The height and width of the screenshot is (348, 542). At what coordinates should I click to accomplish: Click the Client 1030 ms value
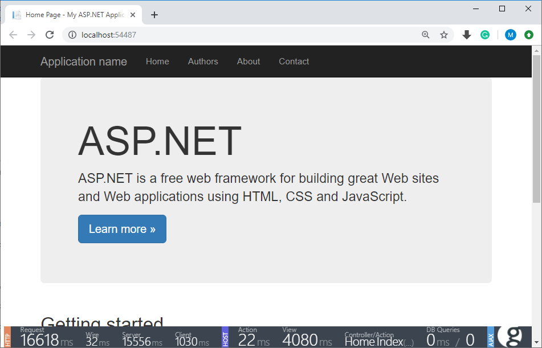tap(192, 341)
